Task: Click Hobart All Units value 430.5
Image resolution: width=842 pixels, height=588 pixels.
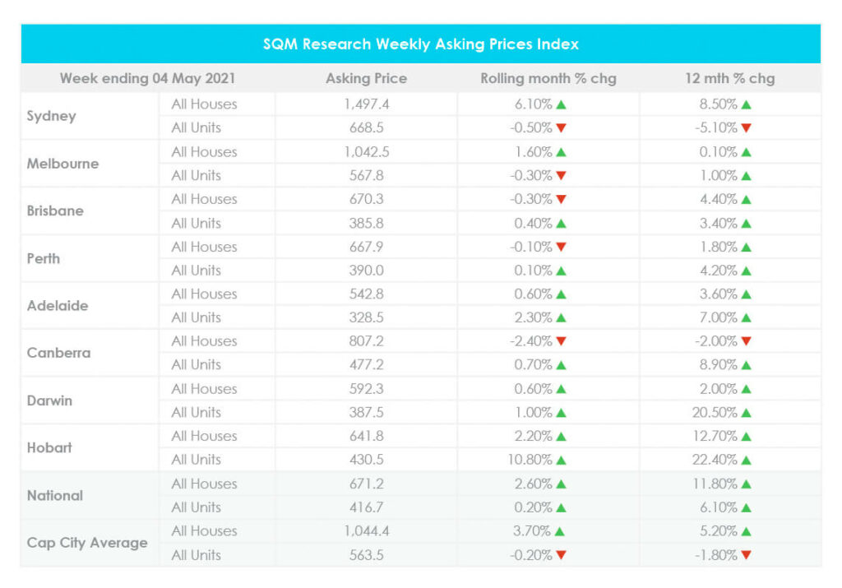Action: point(367,460)
